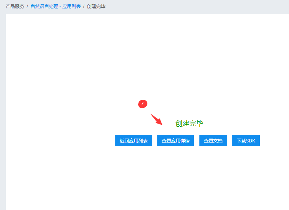Open app details via 查看应用详情
Image resolution: width=289 pixels, height=210 pixels.
coord(175,141)
